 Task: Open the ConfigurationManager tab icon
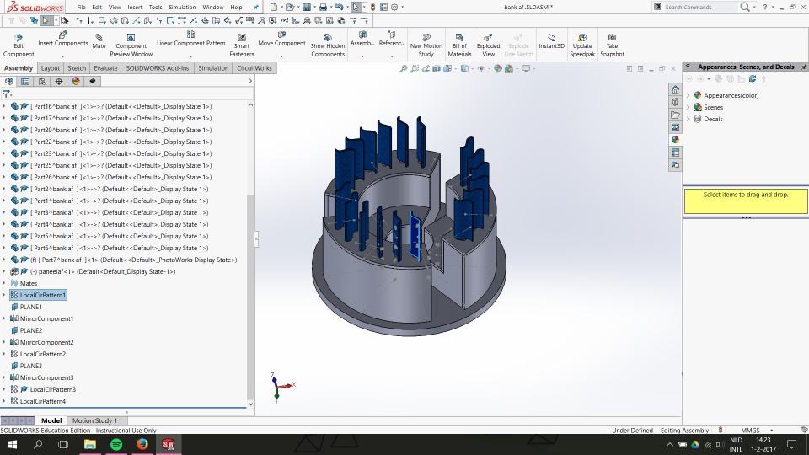click(x=42, y=81)
